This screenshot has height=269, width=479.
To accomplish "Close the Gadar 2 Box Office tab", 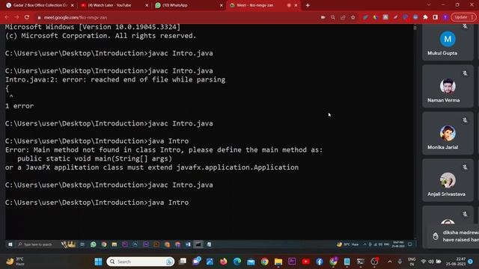I will (72, 5).
